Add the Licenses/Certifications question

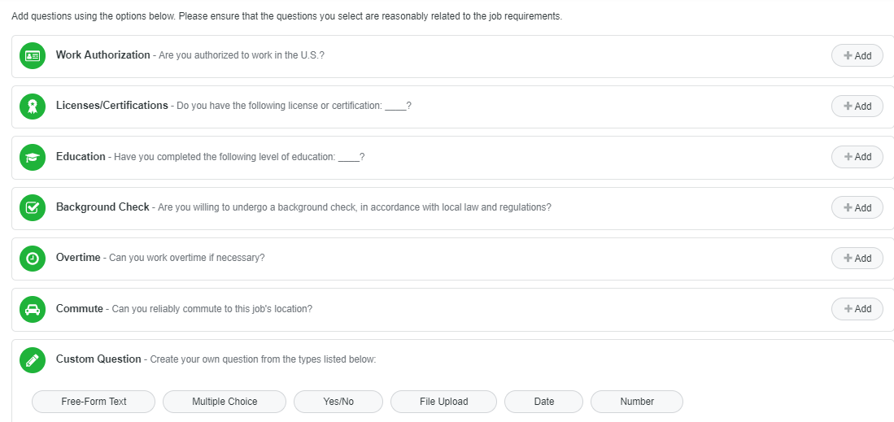click(x=857, y=107)
